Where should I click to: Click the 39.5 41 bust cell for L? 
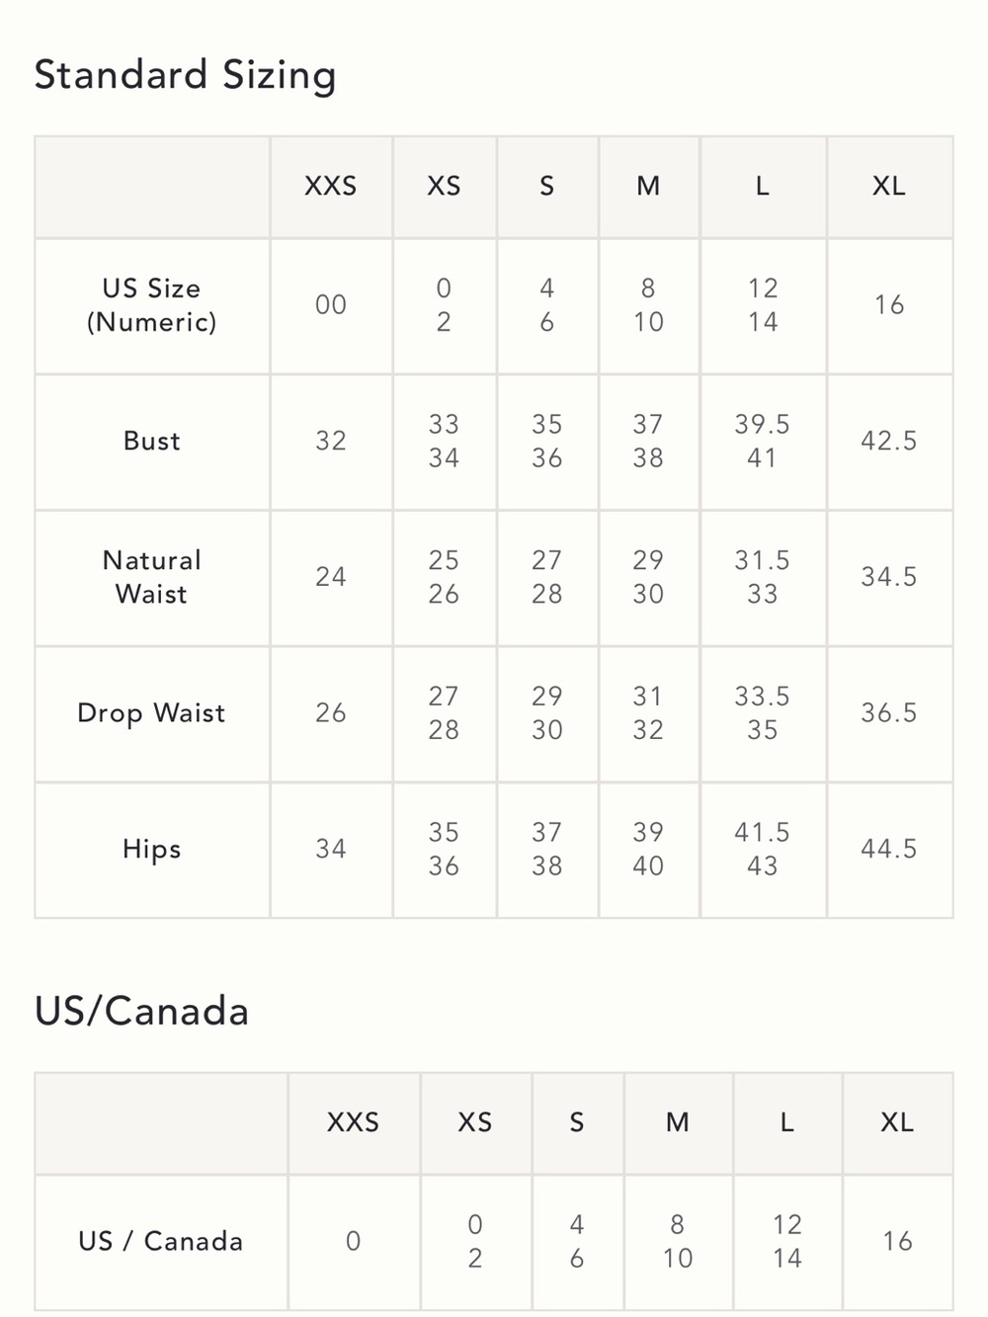(763, 442)
